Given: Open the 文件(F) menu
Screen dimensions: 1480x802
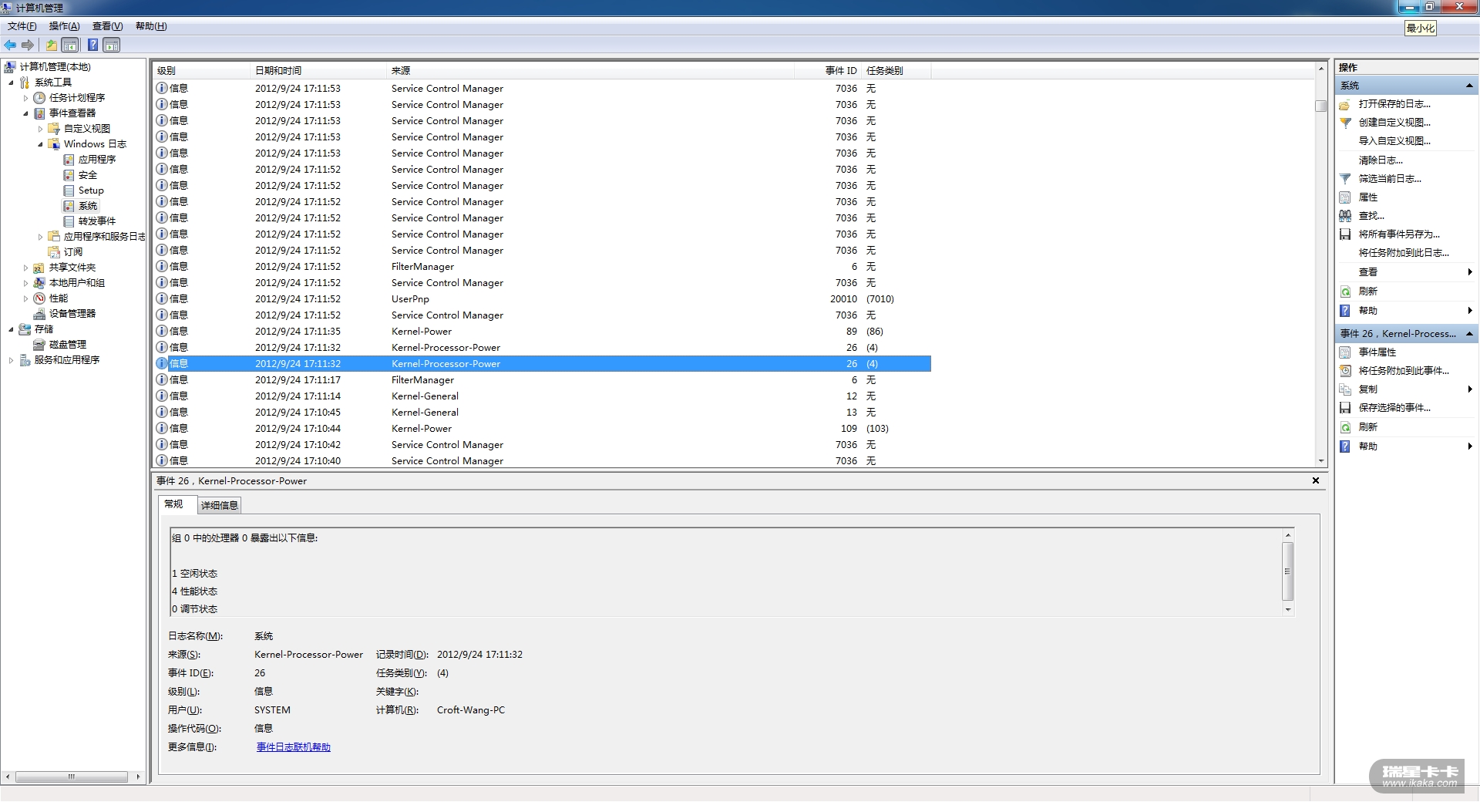Looking at the screenshot, I should [x=22, y=26].
